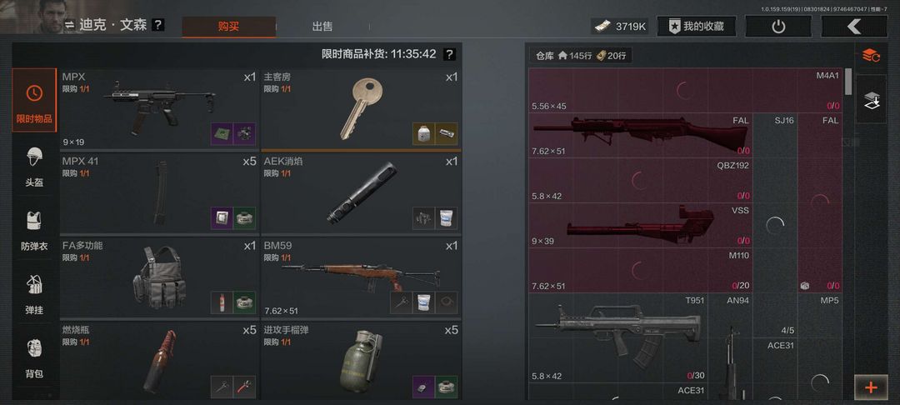900x405 pixels.
Task: Go back with the arrow button
Action: click(x=854, y=27)
